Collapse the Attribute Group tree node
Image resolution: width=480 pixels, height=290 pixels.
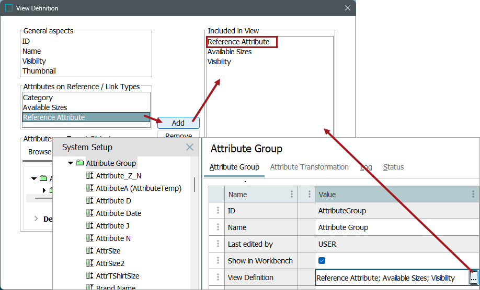click(71, 163)
